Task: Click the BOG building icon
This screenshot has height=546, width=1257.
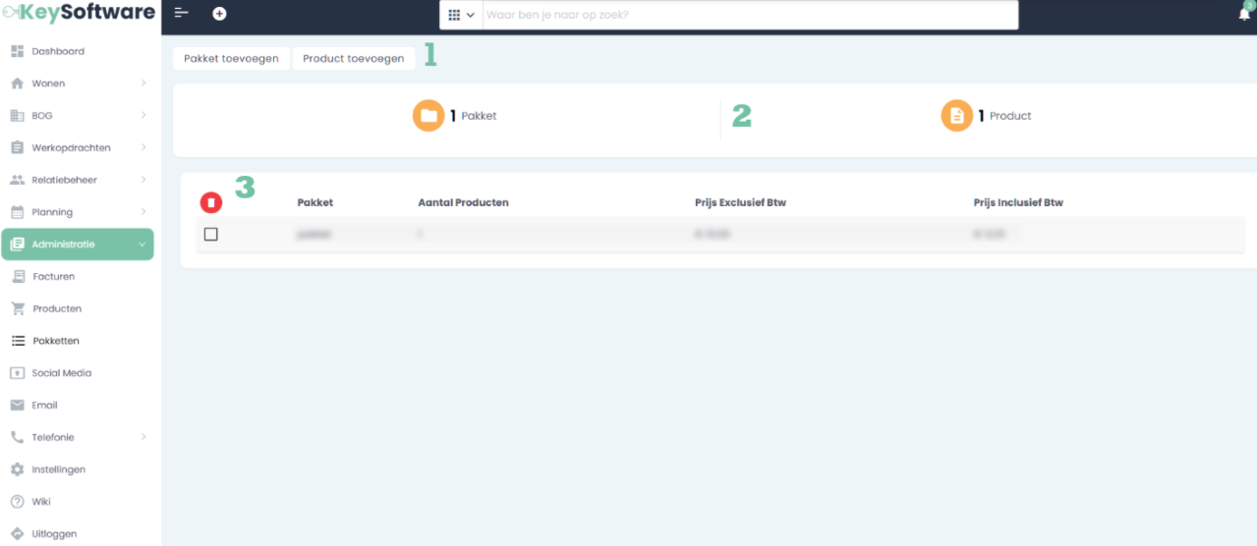Action: (17, 116)
